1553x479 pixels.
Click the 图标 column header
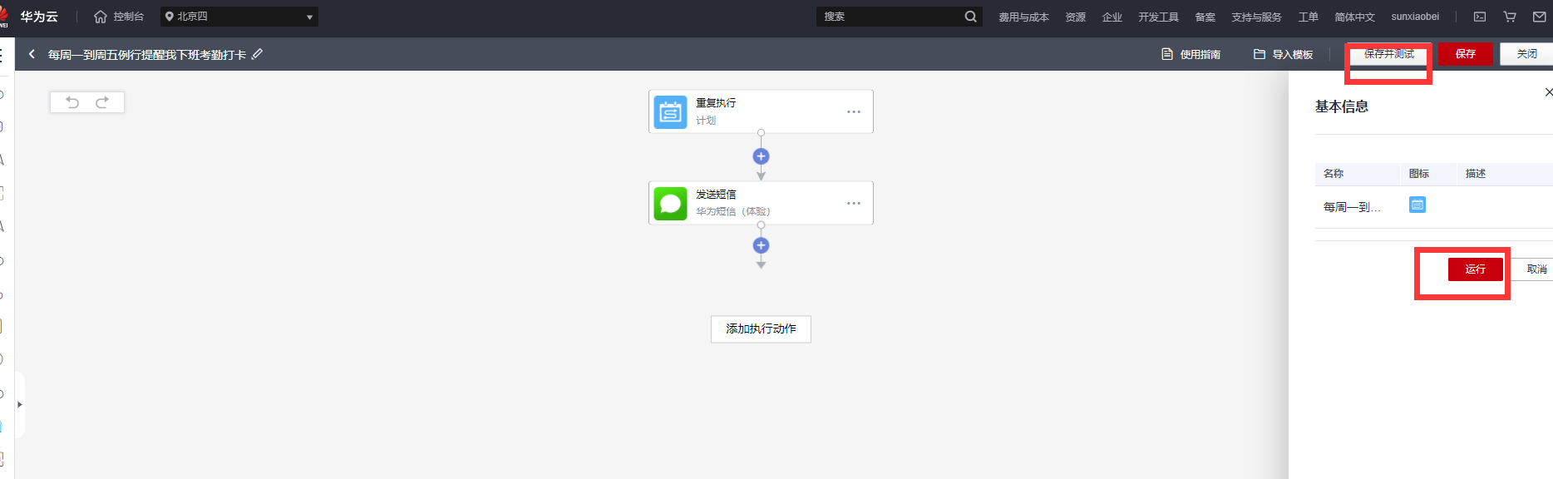1419,174
